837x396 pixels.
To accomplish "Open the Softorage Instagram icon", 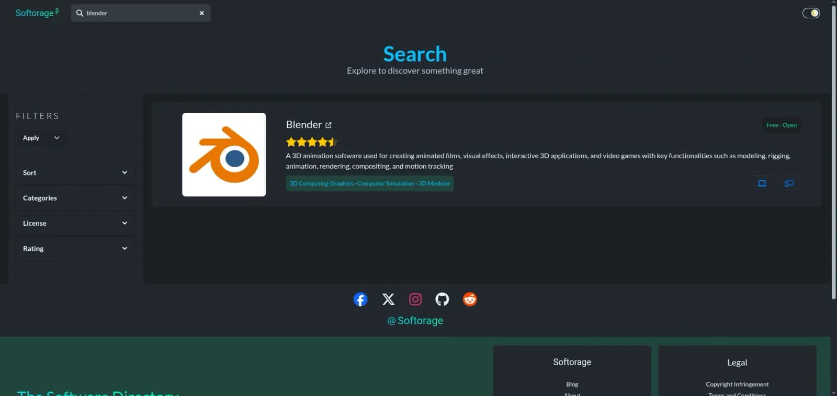I will (415, 299).
